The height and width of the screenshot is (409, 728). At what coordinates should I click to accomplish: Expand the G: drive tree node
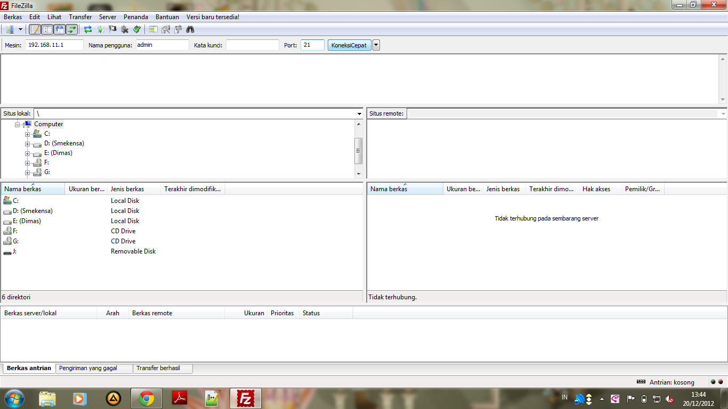coord(27,173)
